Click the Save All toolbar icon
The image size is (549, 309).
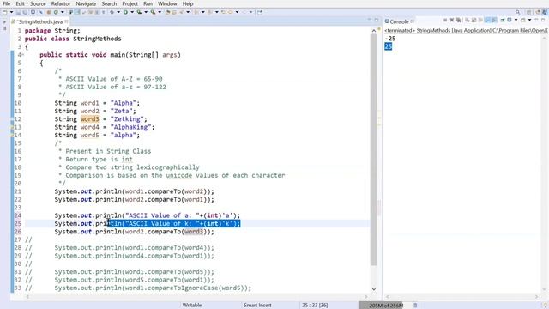point(25,12)
